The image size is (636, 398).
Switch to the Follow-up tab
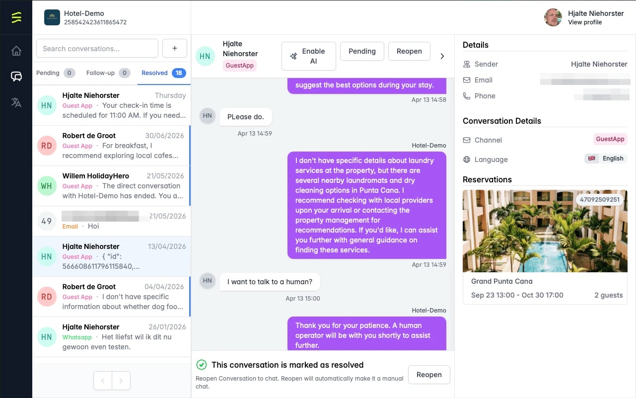[108, 73]
